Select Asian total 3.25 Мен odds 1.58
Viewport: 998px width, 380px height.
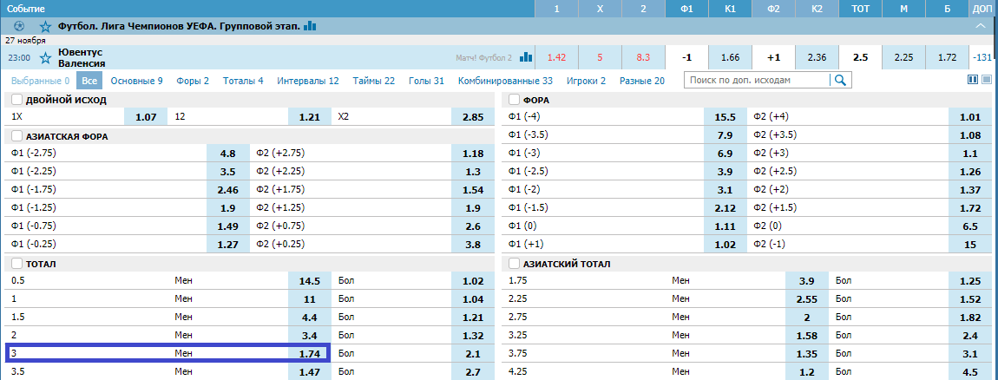tap(807, 335)
